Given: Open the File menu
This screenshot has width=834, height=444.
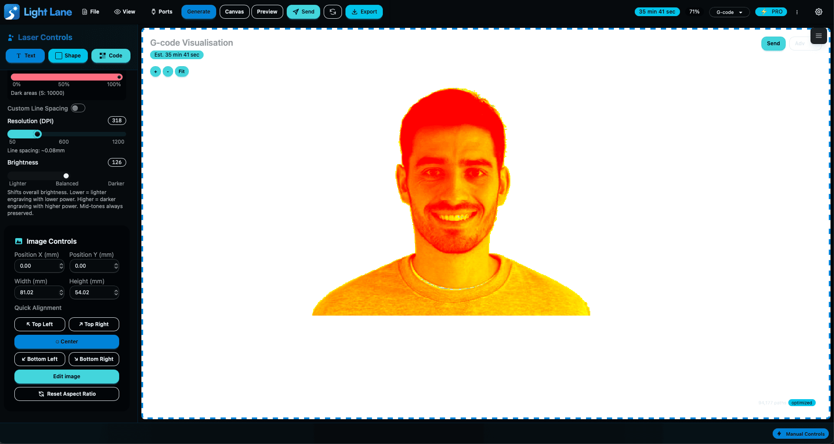Looking at the screenshot, I should pyautogui.click(x=90, y=12).
